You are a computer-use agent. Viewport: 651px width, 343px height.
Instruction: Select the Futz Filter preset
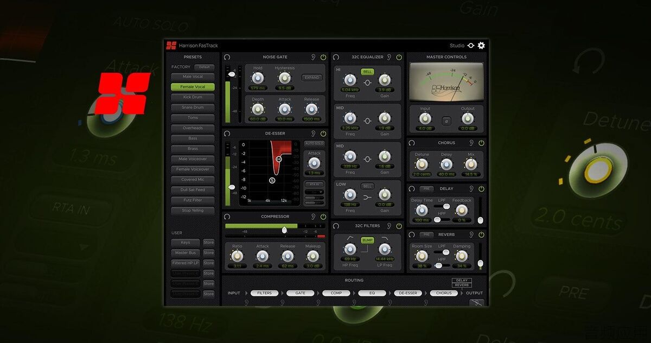click(193, 200)
